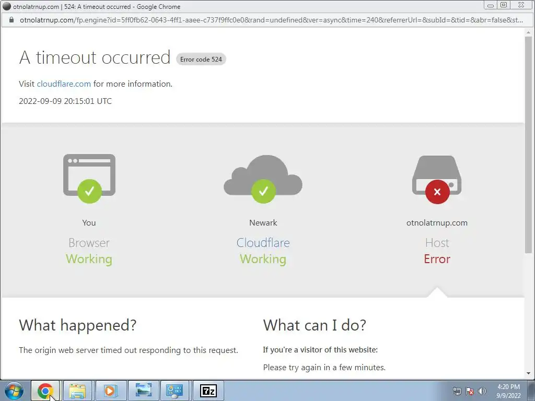The height and width of the screenshot is (401, 535).
Task: Click the Control Panel taskbar icon
Action: coord(175,391)
